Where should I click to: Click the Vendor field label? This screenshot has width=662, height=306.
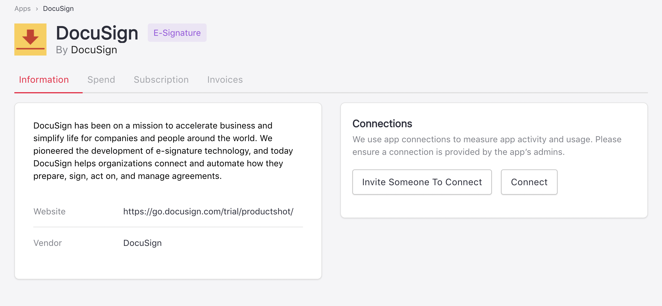[x=48, y=243]
